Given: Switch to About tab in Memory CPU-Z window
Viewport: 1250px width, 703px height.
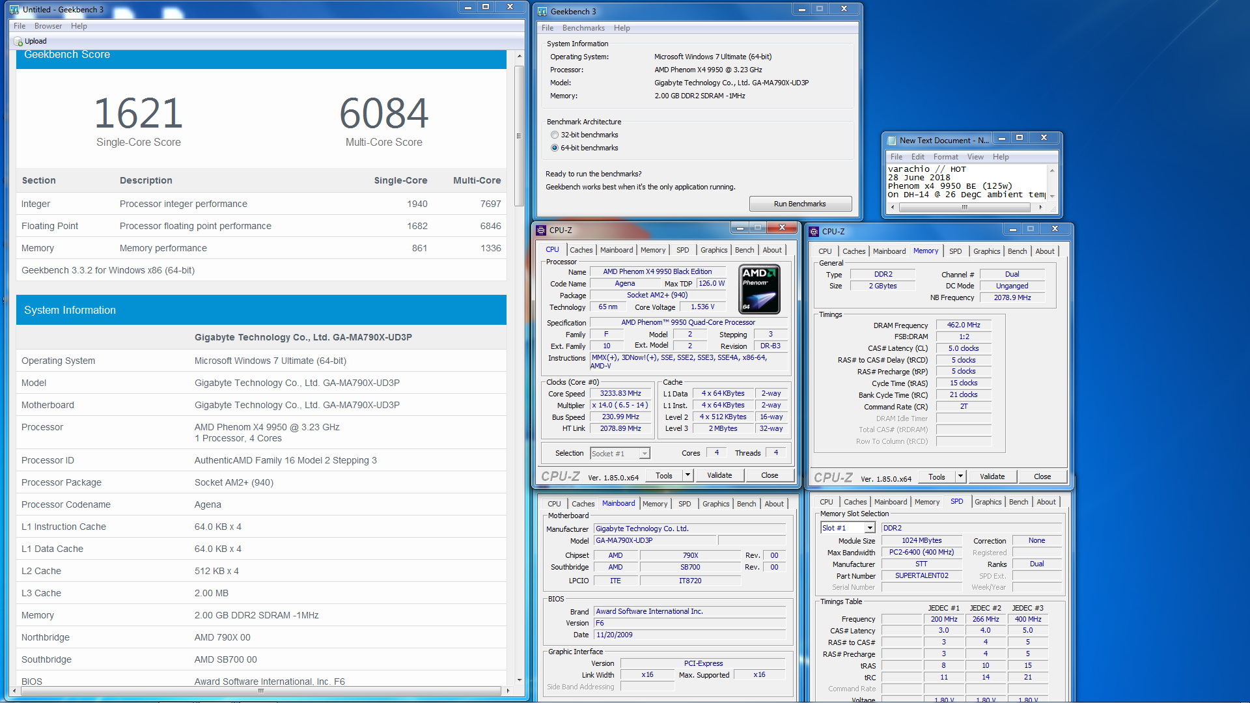Looking at the screenshot, I should coord(1045,251).
